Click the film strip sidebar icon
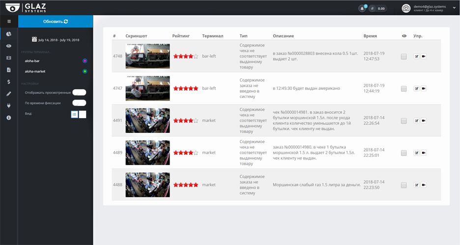460x245 pixels. (x=9, y=58)
